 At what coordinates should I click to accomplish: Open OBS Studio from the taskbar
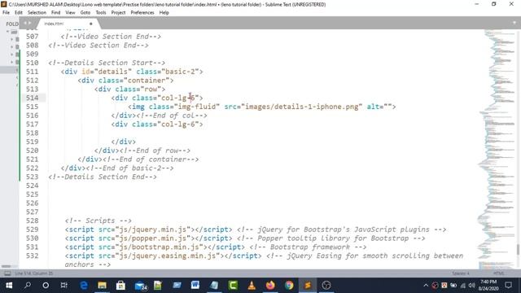pos(326,286)
